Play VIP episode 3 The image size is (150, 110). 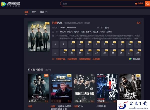pos(72,44)
